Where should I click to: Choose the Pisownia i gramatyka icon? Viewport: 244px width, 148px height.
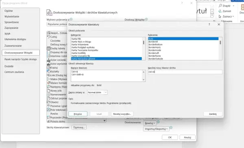pos(48,106)
